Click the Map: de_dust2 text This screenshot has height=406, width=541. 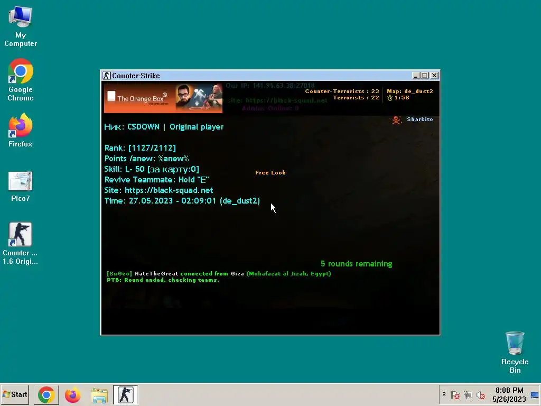[x=409, y=91]
